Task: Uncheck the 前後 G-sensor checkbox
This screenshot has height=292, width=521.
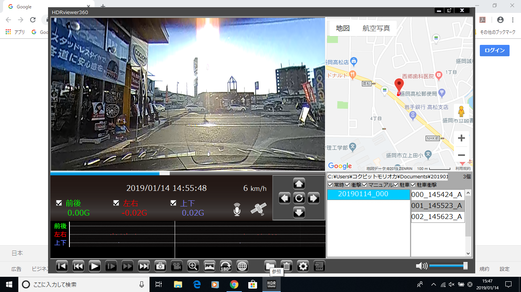Action: 59,203
